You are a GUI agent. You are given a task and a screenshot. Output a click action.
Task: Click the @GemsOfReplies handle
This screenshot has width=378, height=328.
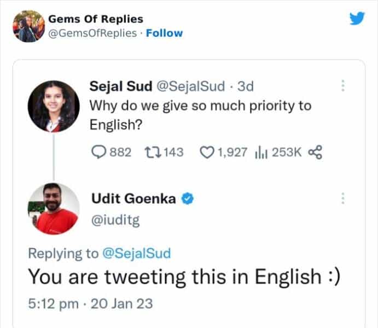coord(92,33)
